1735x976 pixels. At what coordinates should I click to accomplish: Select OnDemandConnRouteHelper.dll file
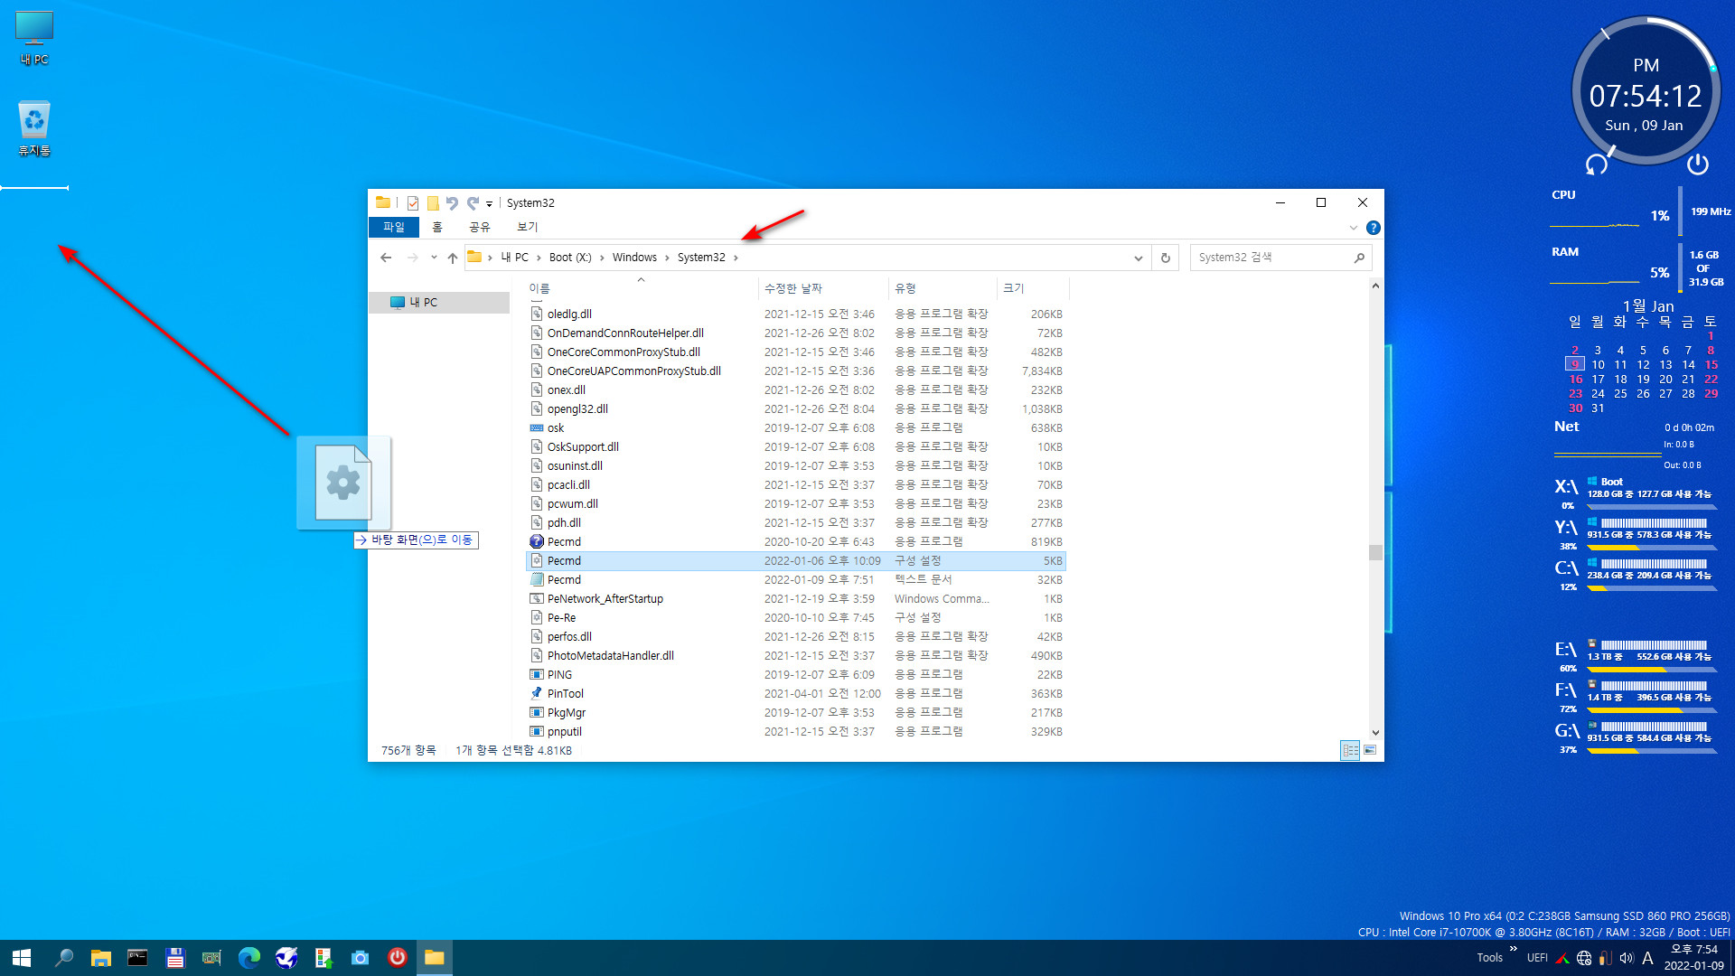[796, 333]
